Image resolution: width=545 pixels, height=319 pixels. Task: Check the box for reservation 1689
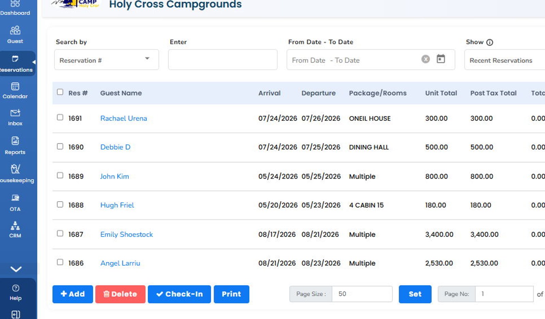(60, 175)
